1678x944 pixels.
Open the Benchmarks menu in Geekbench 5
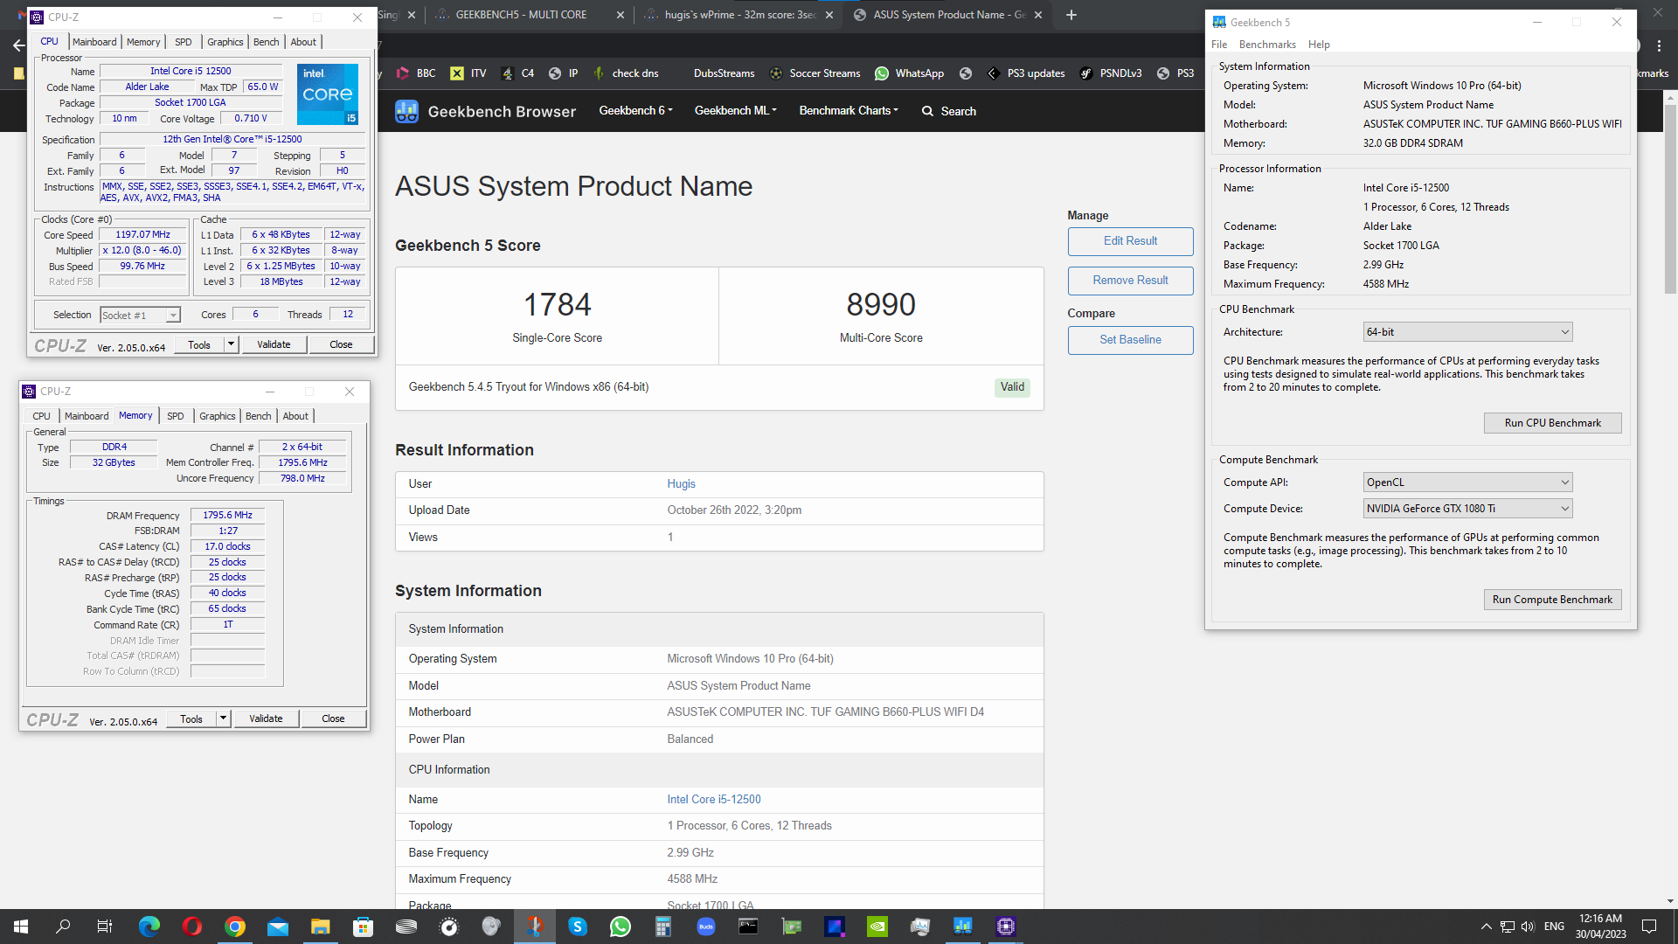click(1267, 45)
